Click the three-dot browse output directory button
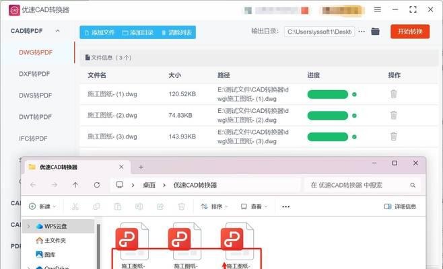This screenshot has width=443, height=269. click(x=362, y=32)
